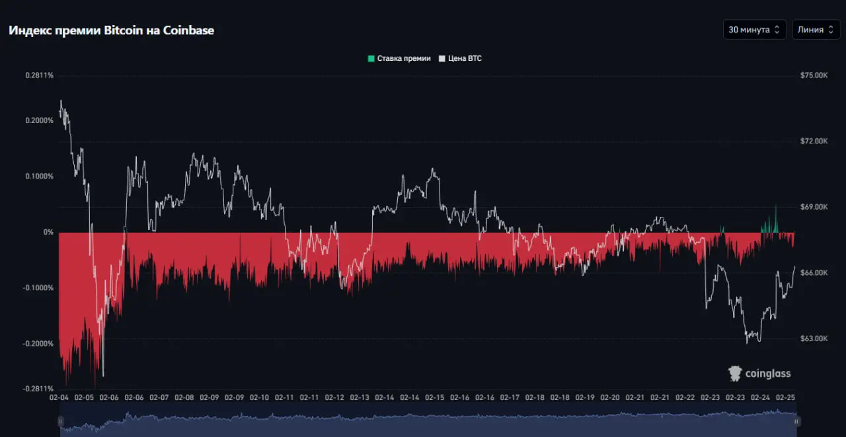
Task: Toggle the Ставка премии legend series
Action: click(399, 59)
